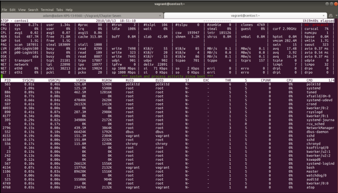Click the SYSCPU column header
Screen dimensions: 338x193
pyautogui.click(x=28, y=80)
